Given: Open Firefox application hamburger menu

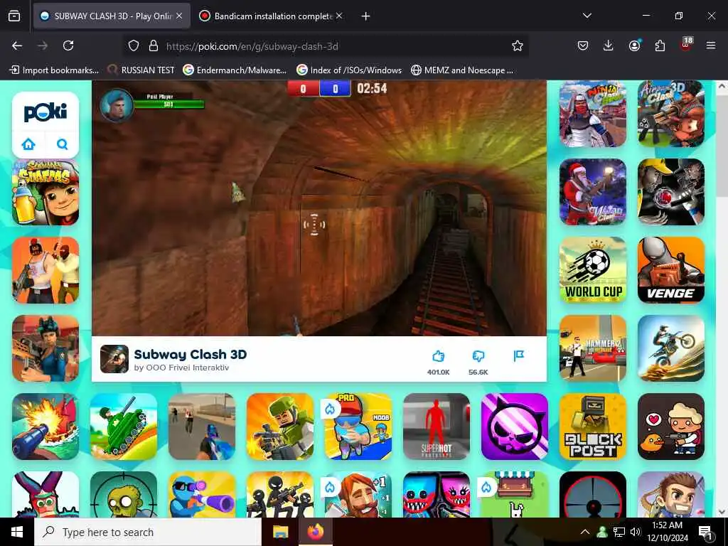Looking at the screenshot, I should [x=711, y=45].
